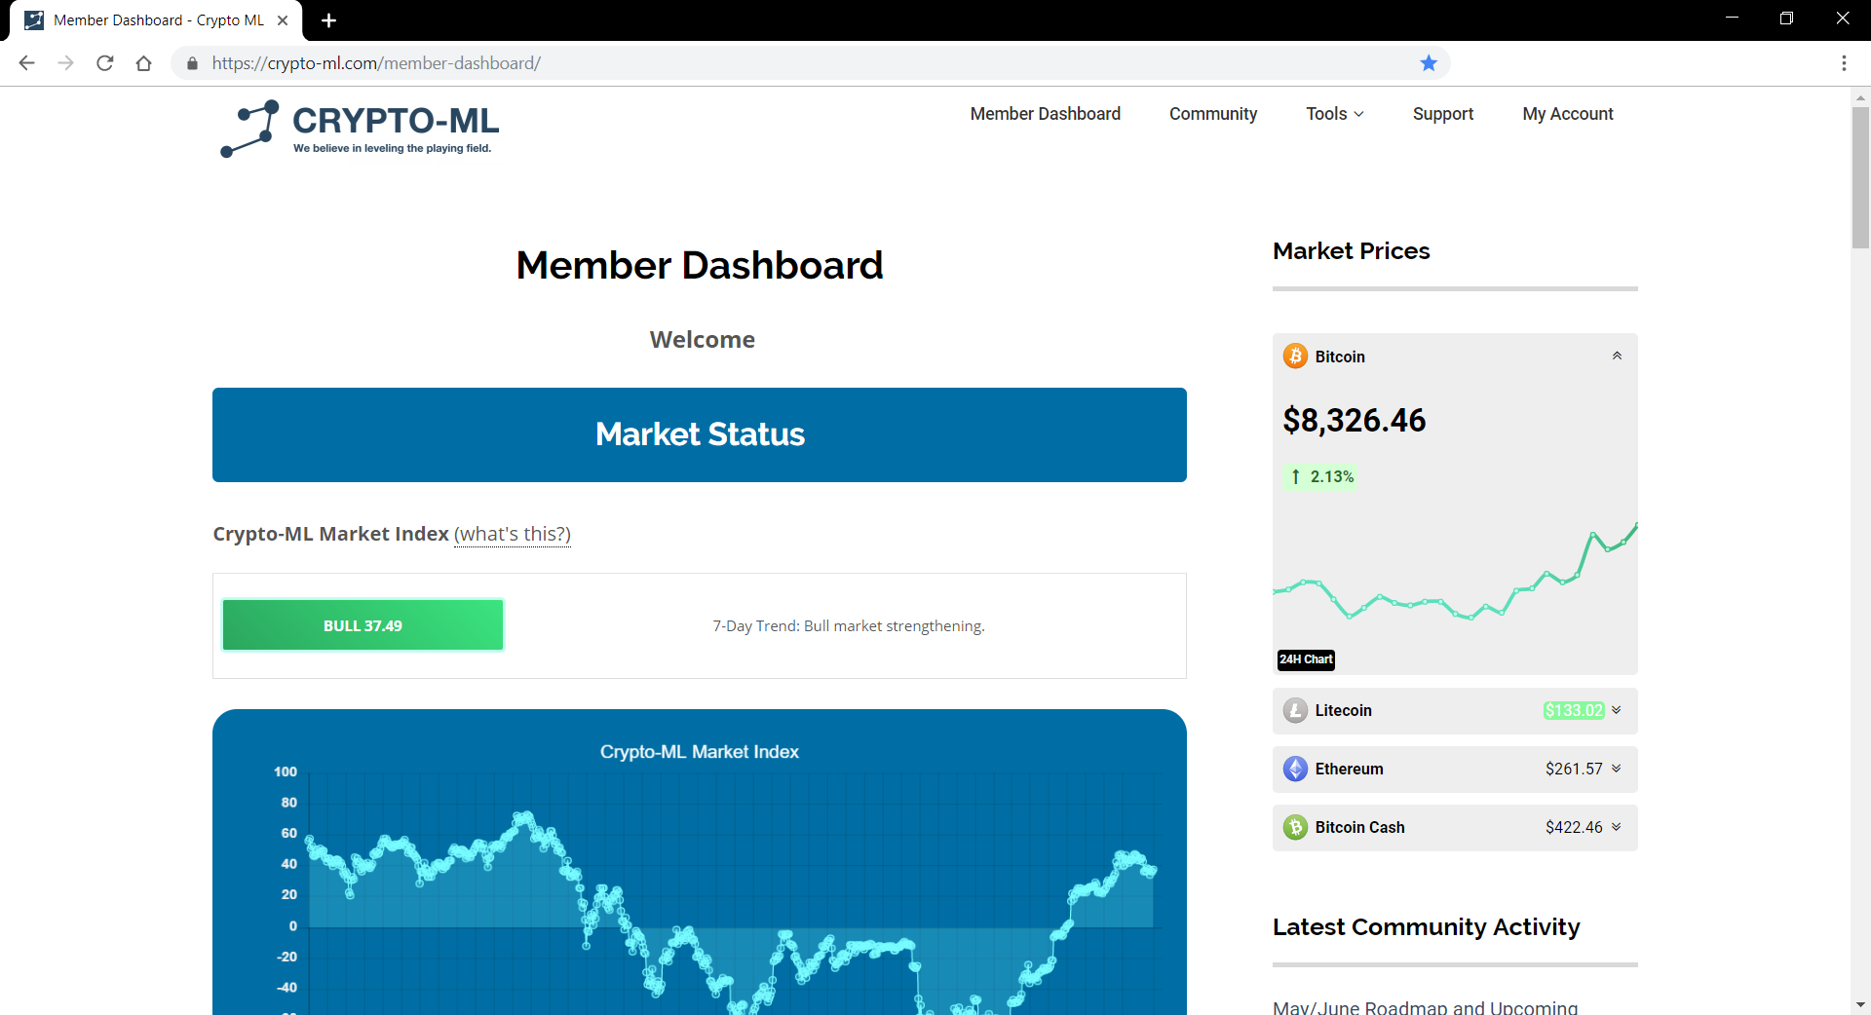This screenshot has height=1015, width=1871.
Task: Go to the Community page
Action: pyautogui.click(x=1213, y=114)
